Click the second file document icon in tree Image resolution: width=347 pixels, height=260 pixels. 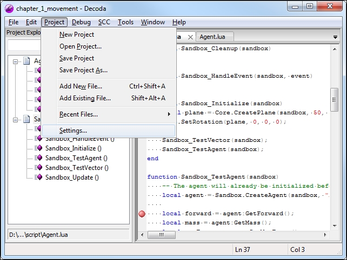pyautogui.click(x=26, y=119)
